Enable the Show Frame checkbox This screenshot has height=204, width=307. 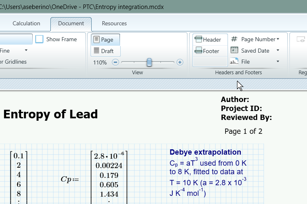[39, 39]
